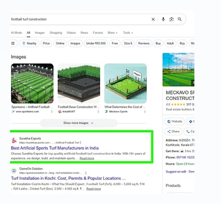
Task: Apply the Images filter chip
Action: click(x=75, y=43)
